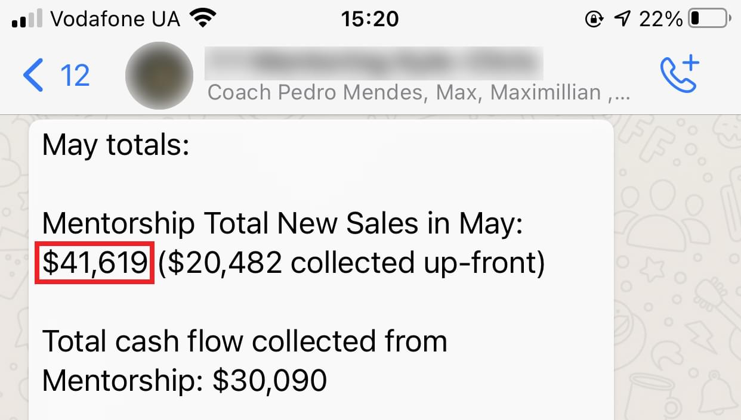Tap the "Mentorship: $30,090" line
Screen dimensions: 741x420
[x=184, y=380]
